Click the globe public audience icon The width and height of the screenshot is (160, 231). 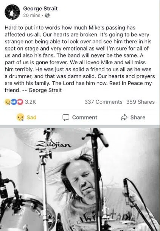47,15
